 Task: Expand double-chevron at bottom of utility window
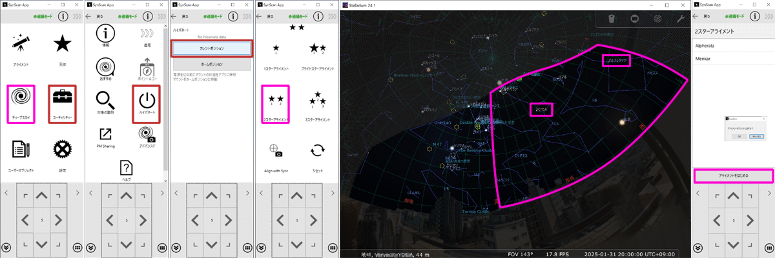coord(91,246)
